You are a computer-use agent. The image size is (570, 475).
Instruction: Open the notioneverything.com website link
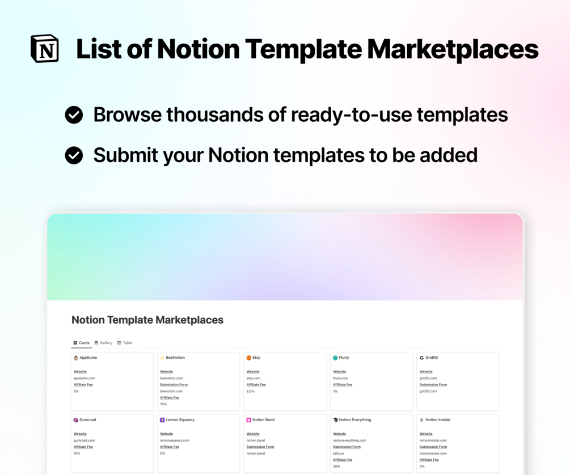click(350, 440)
